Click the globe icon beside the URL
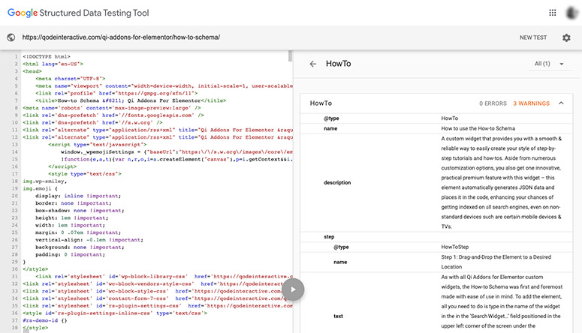The image size is (582, 333). [11, 37]
